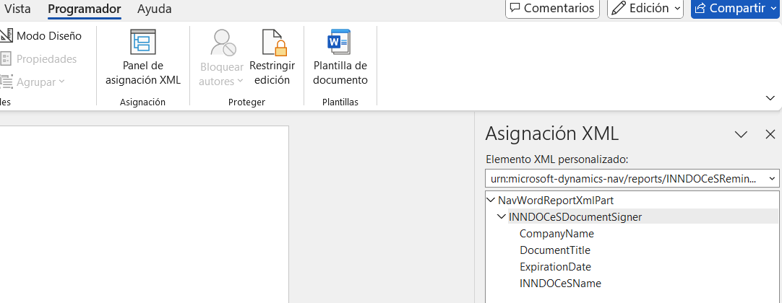
Task: Click inside the blank document page
Action: (x=144, y=214)
